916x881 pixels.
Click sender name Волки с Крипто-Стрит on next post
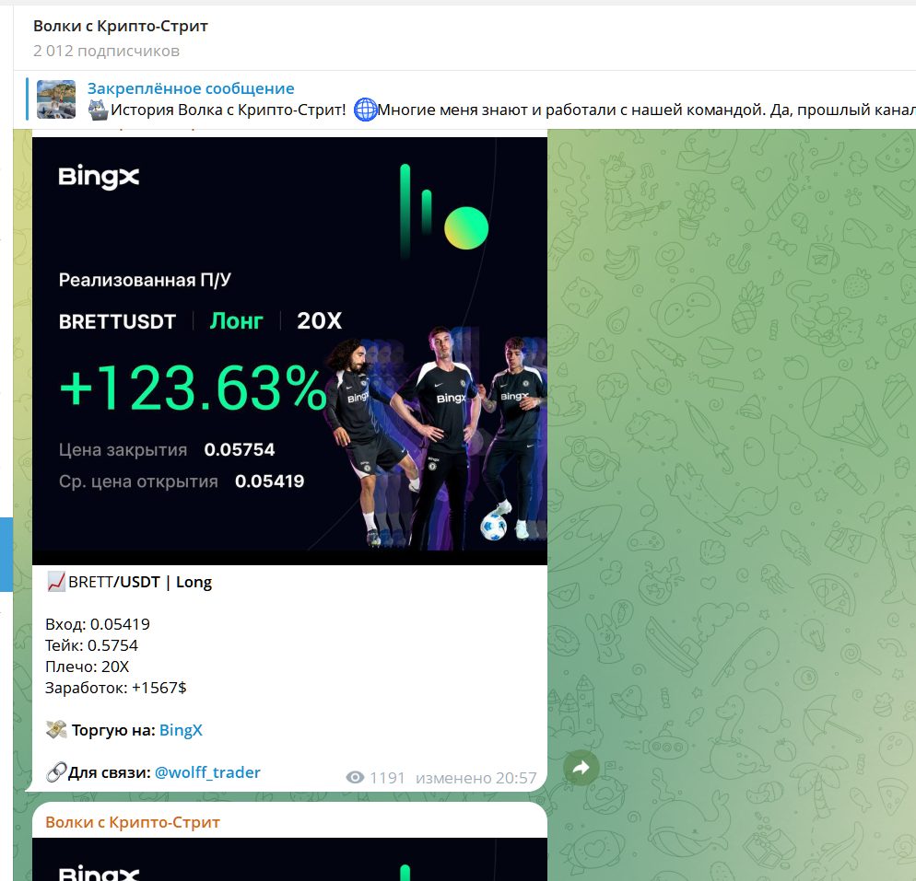click(x=133, y=822)
